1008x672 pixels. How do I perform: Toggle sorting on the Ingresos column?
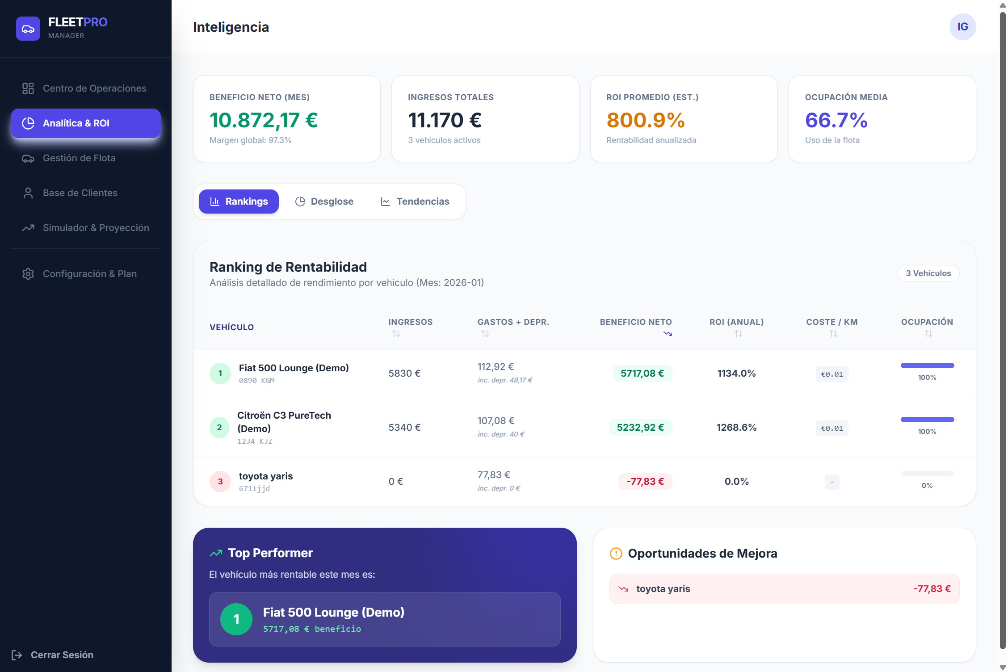coord(396,333)
